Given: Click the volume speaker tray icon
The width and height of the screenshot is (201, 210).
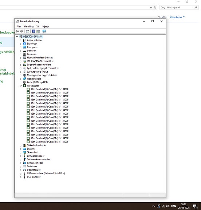Looking at the screenshot, I should click(x=167, y=206).
